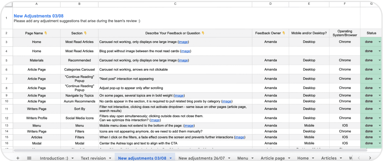383x161 pixels.
Task: Select the "Navigate by Topics" cell
Action: point(79,96)
